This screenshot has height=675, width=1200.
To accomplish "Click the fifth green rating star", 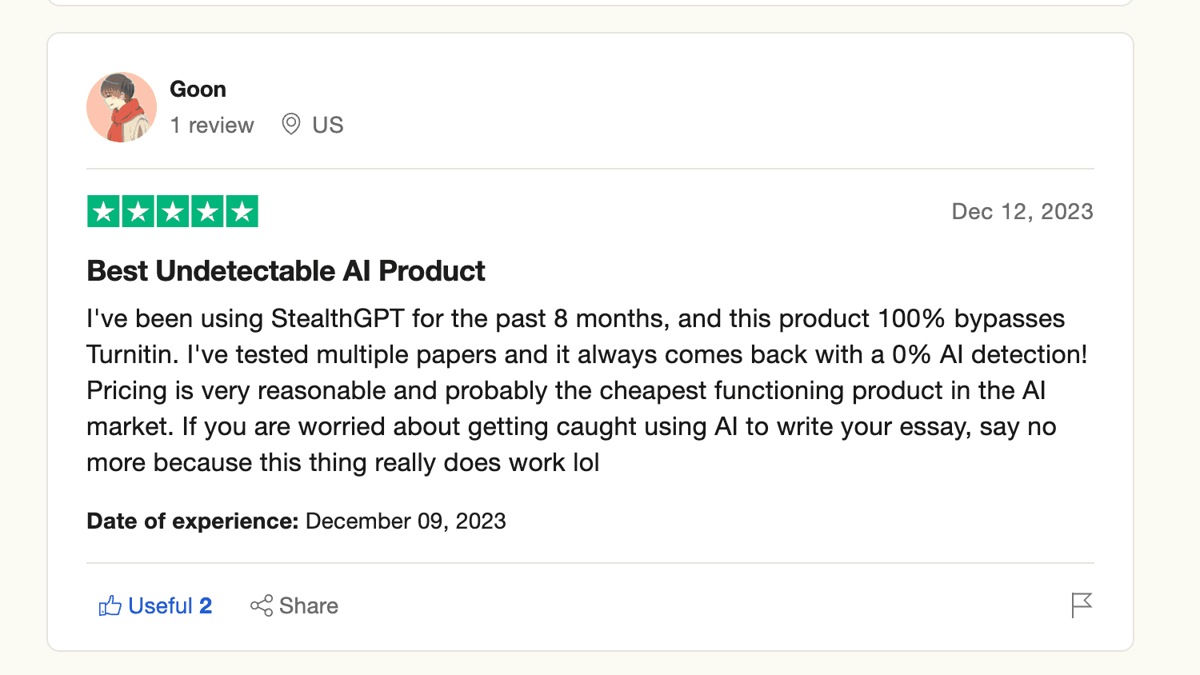I will [242, 212].
